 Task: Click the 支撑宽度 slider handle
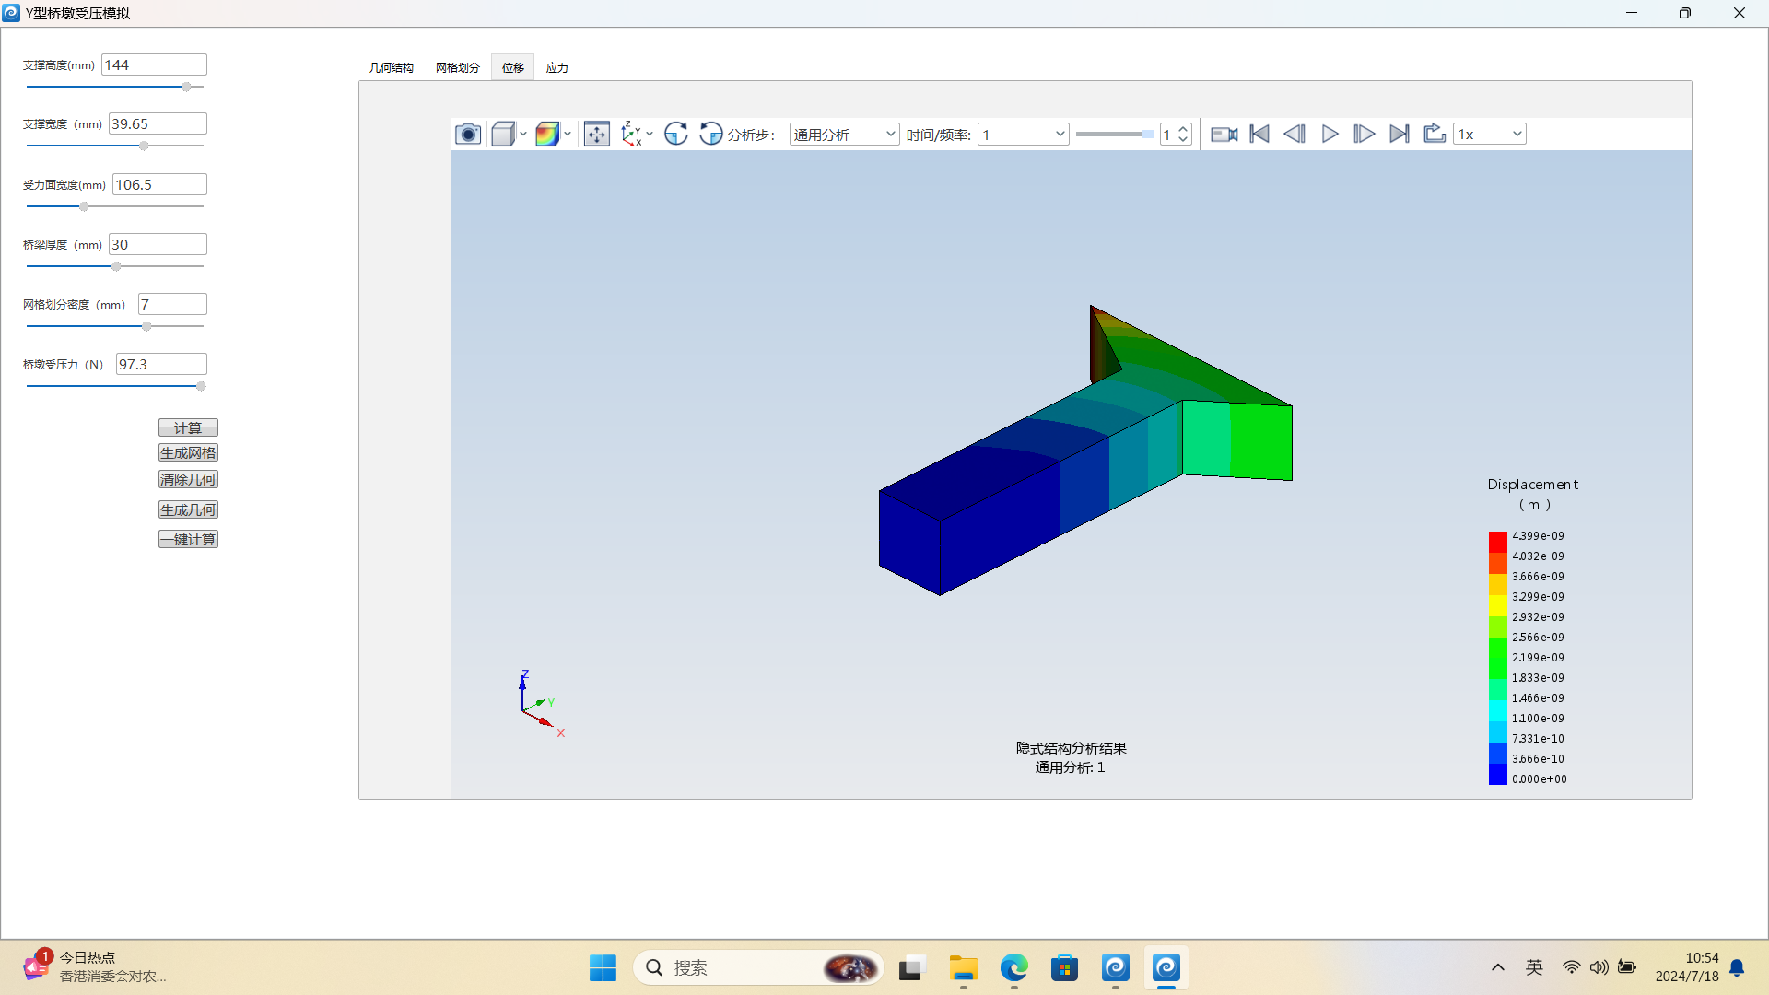[x=144, y=146]
